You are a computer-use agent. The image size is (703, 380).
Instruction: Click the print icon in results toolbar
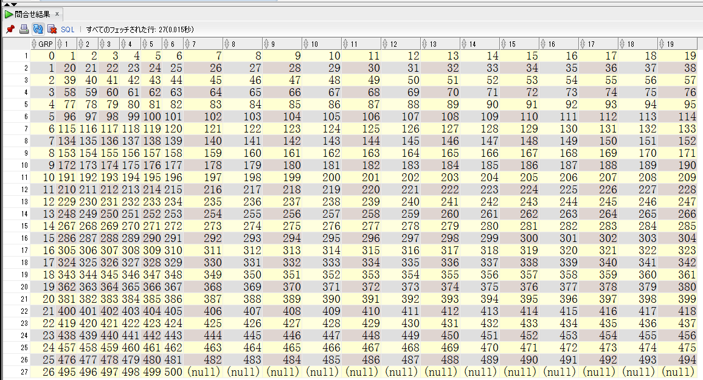click(24, 29)
